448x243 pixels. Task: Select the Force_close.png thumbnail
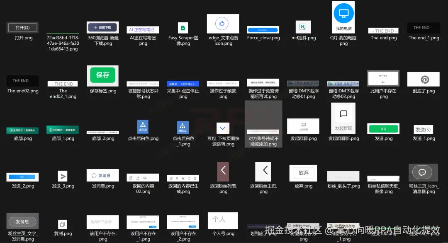(x=263, y=30)
